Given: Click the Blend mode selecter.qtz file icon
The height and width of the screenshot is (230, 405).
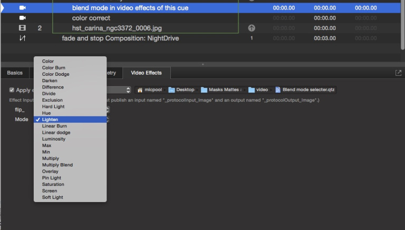Looking at the screenshot, I should coord(278,90).
